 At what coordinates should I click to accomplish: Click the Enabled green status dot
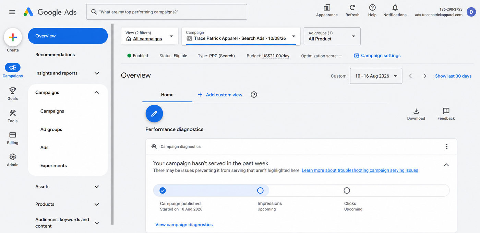pyautogui.click(x=129, y=56)
